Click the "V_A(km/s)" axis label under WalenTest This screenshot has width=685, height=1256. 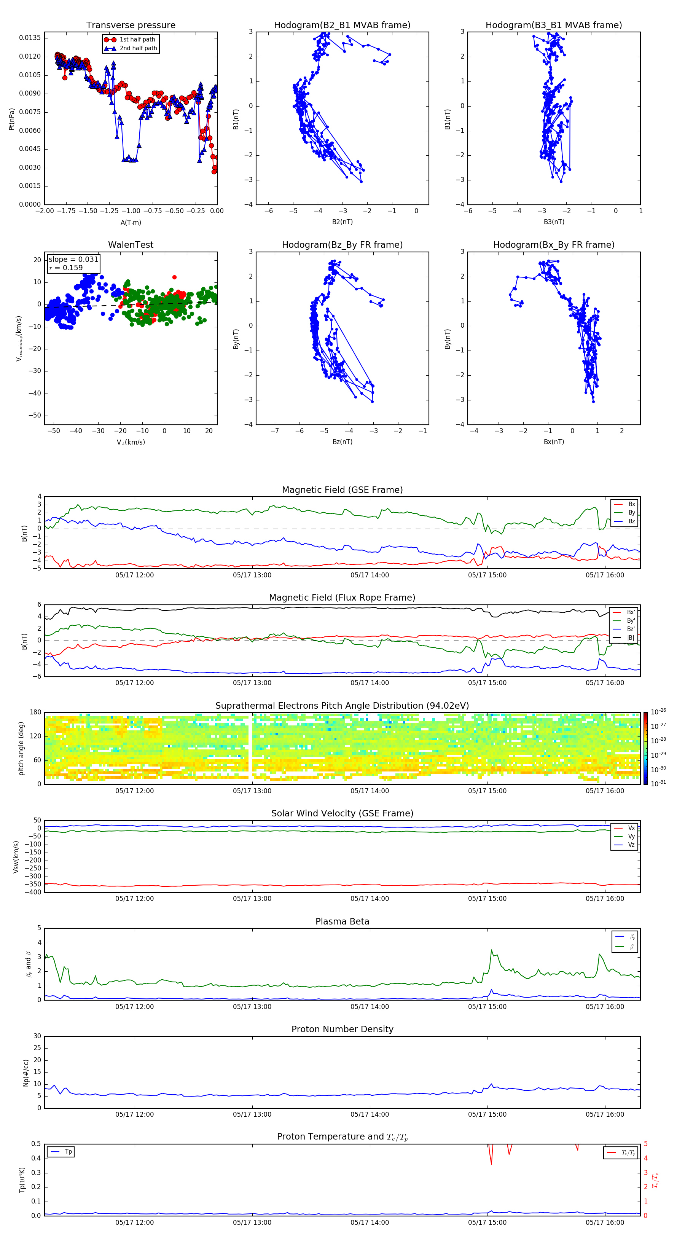click(x=131, y=442)
